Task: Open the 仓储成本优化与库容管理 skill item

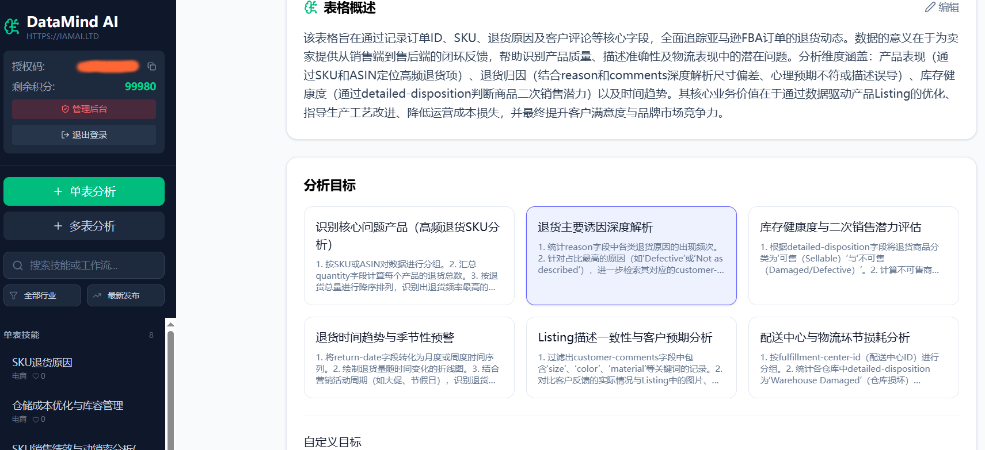Action: (x=68, y=406)
